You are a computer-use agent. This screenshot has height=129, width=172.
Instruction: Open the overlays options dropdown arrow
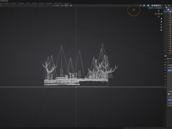[150, 5]
